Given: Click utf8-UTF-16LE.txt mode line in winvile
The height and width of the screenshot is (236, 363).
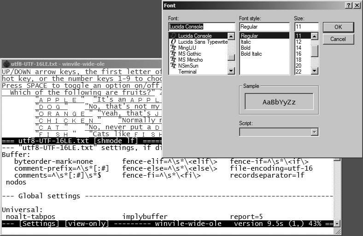Looking at the screenshot, I should click(x=82, y=141).
